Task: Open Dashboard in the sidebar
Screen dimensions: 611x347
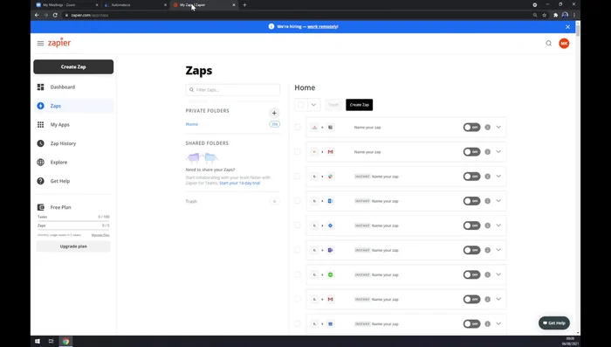Action: point(73,87)
